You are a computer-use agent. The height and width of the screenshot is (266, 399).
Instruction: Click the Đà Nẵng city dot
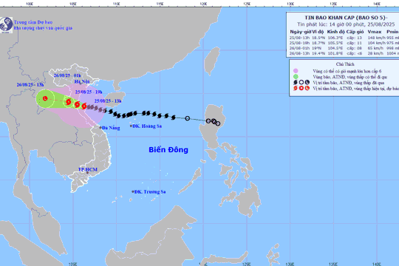(100, 128)
